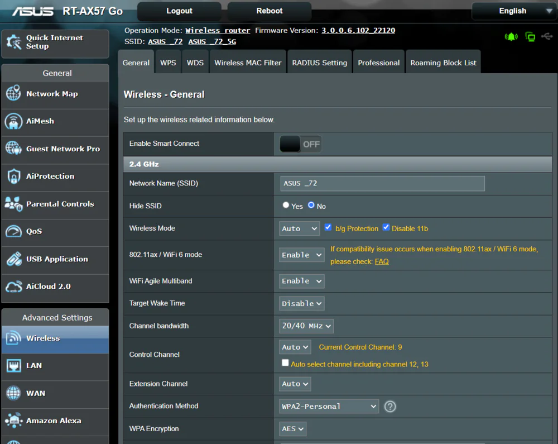558x444 pixels.
Task: Open the English language dropdown
Action: point(513,11)
